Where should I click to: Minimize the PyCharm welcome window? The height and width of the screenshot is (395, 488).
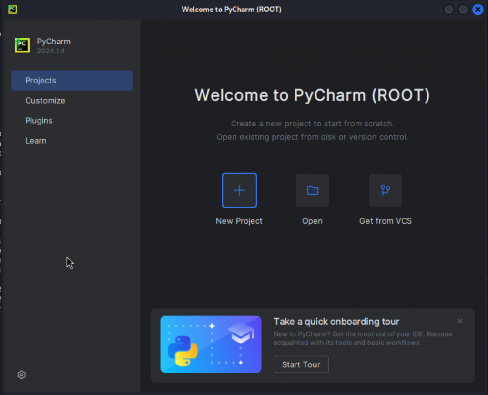click(448, 10)
